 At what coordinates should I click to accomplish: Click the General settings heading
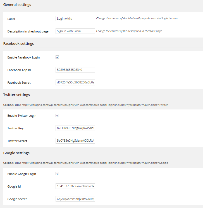[17, 5]
